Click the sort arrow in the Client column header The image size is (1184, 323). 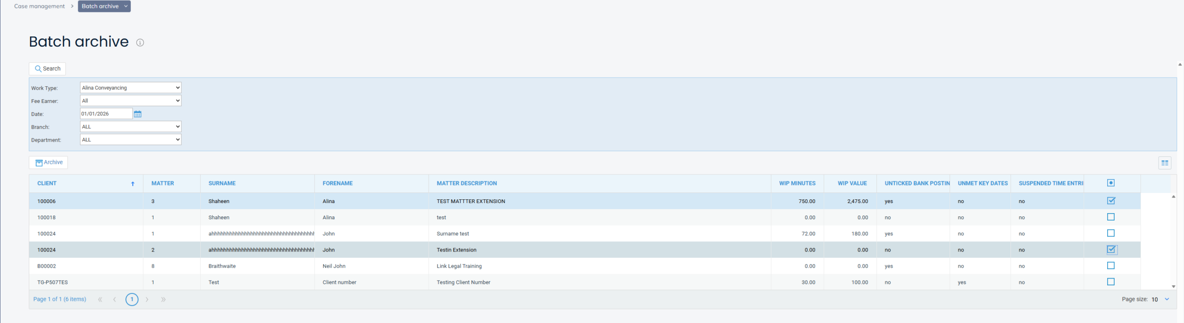pos(133,184)
